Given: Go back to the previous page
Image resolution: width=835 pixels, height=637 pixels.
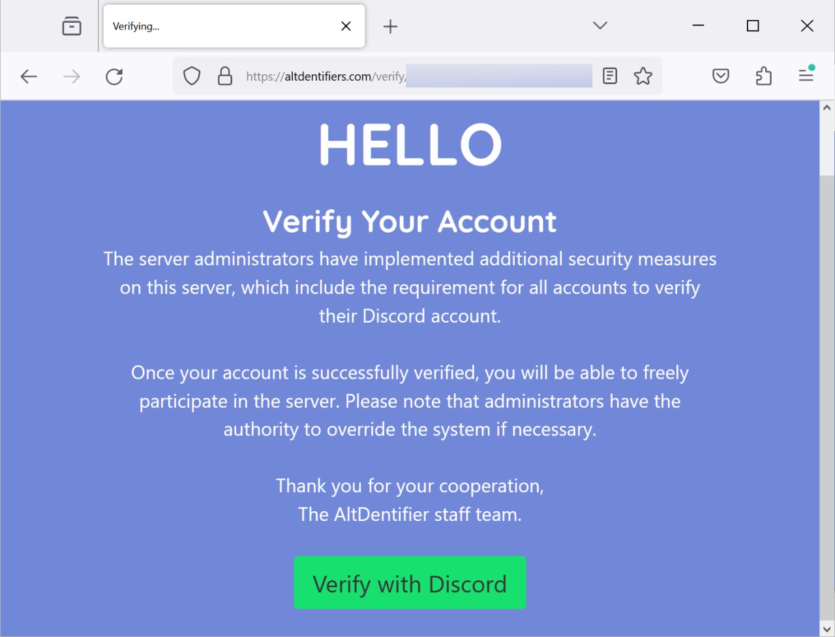Looking at the screenshot, I should coord(29,76).
